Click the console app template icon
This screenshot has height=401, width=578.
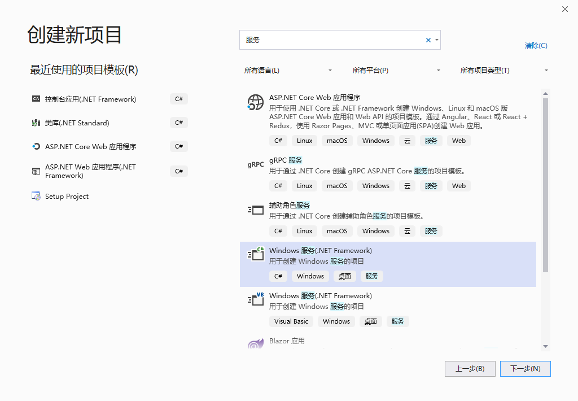[36, 99]
